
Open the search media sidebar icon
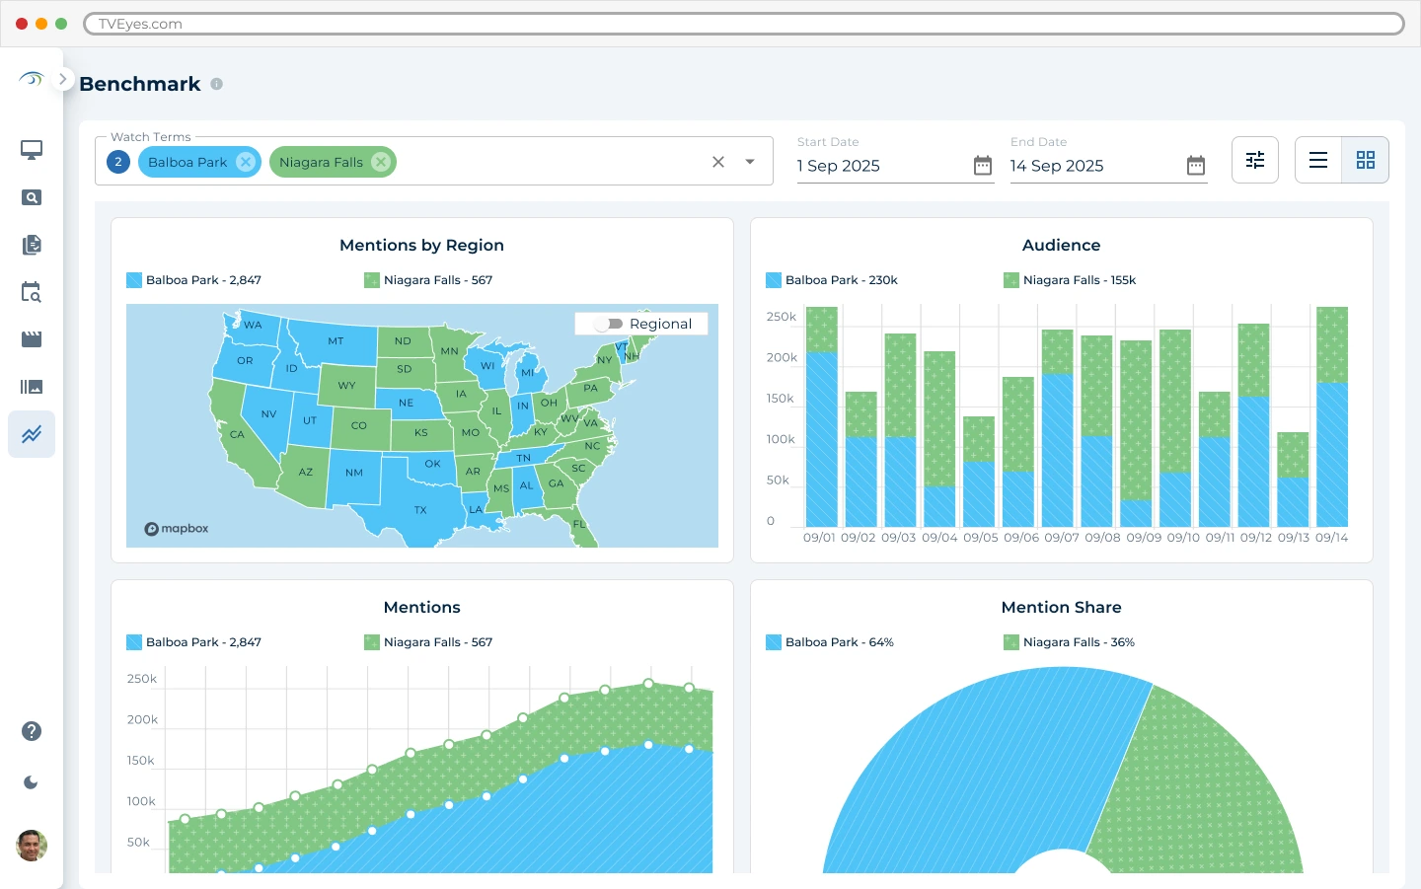click(32, 197)
